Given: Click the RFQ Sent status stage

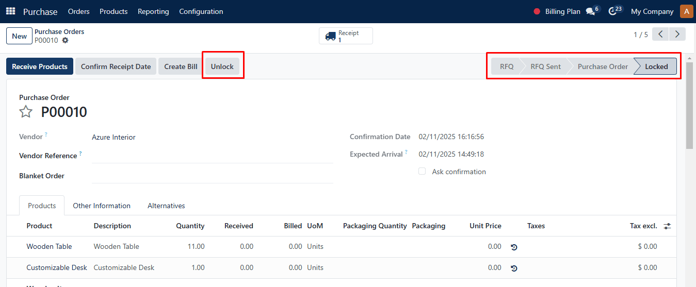Looking at the screenshot, I should point(545,66).
